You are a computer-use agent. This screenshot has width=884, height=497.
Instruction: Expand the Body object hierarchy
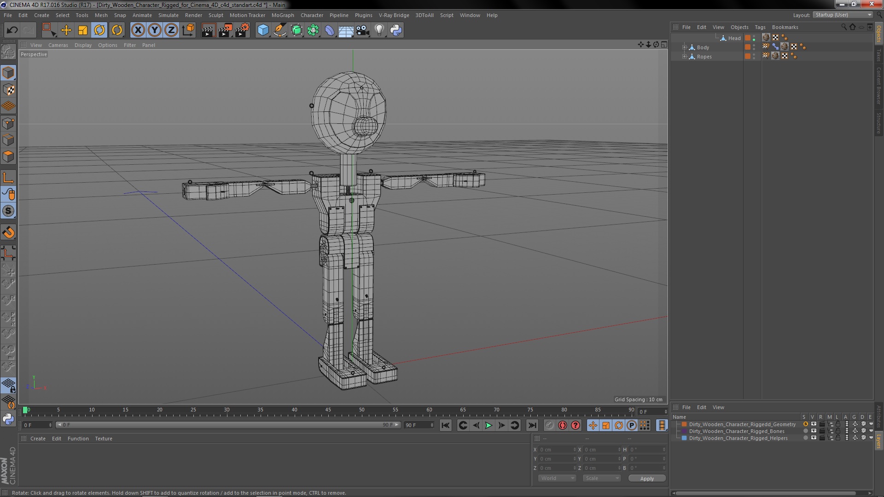click(684, 47)
